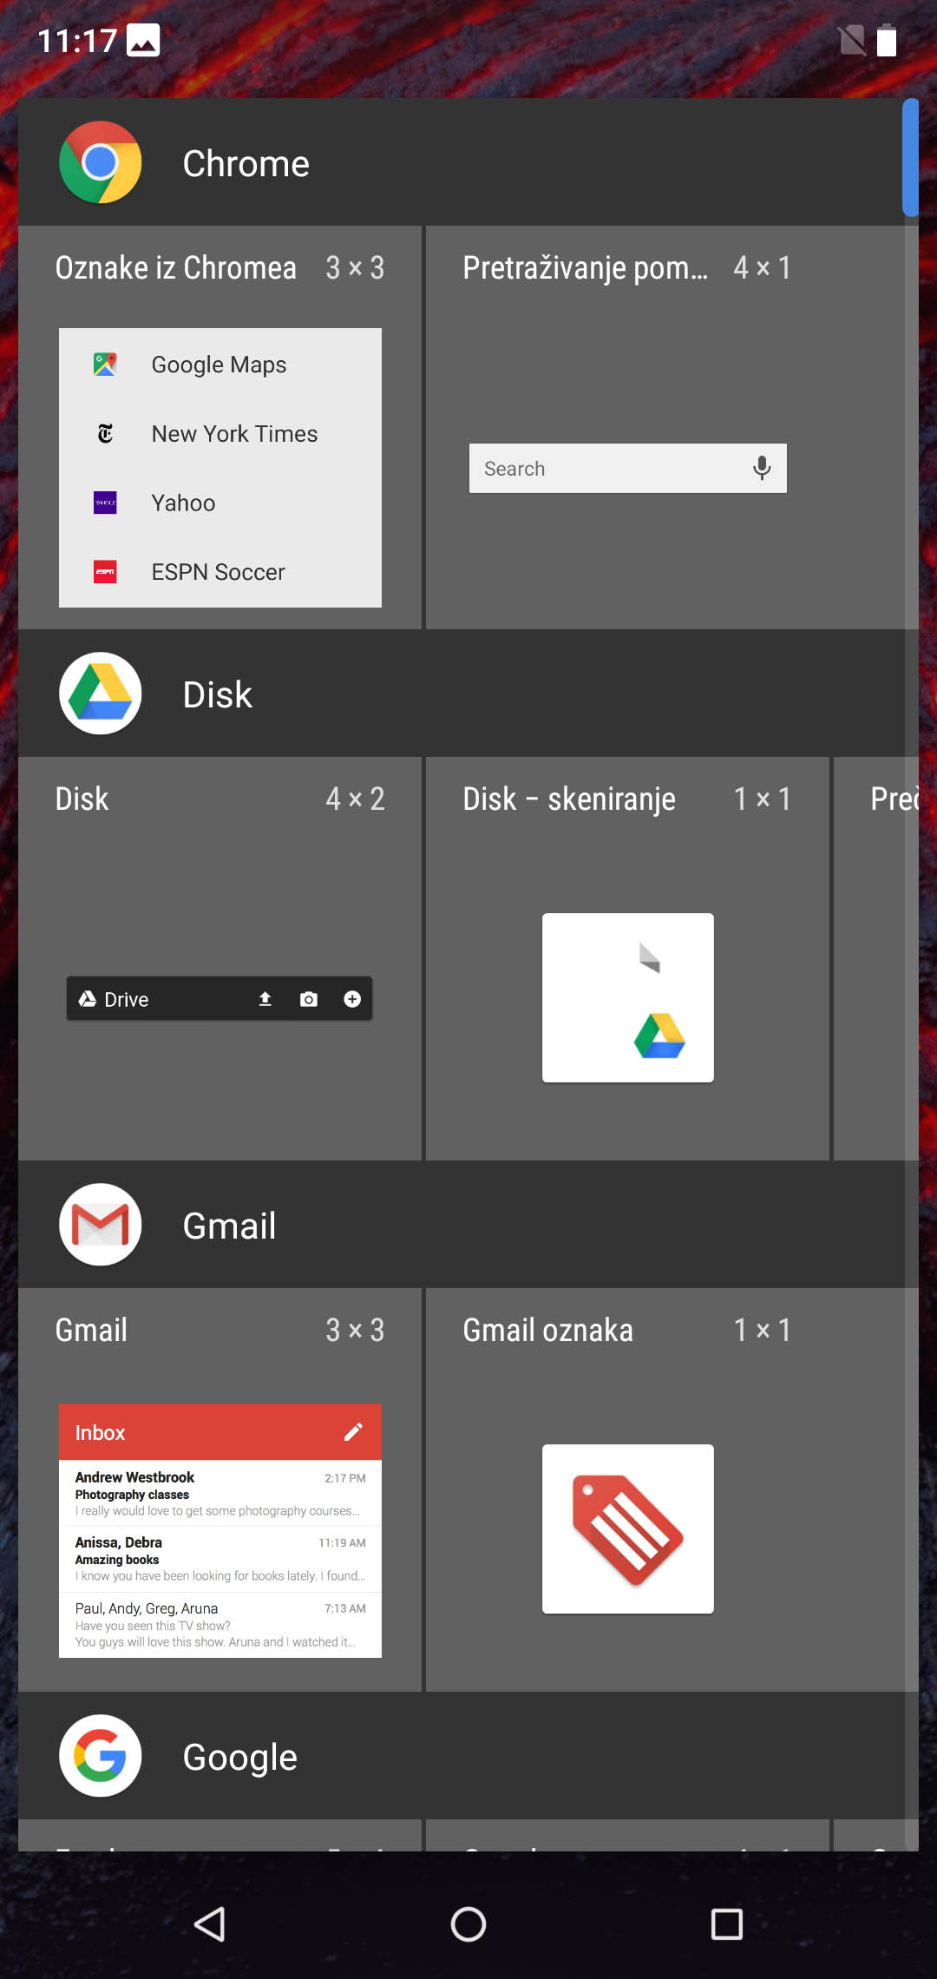
Task: Tap the camera icon in Drive widget
Action: [x=309, y=999]
